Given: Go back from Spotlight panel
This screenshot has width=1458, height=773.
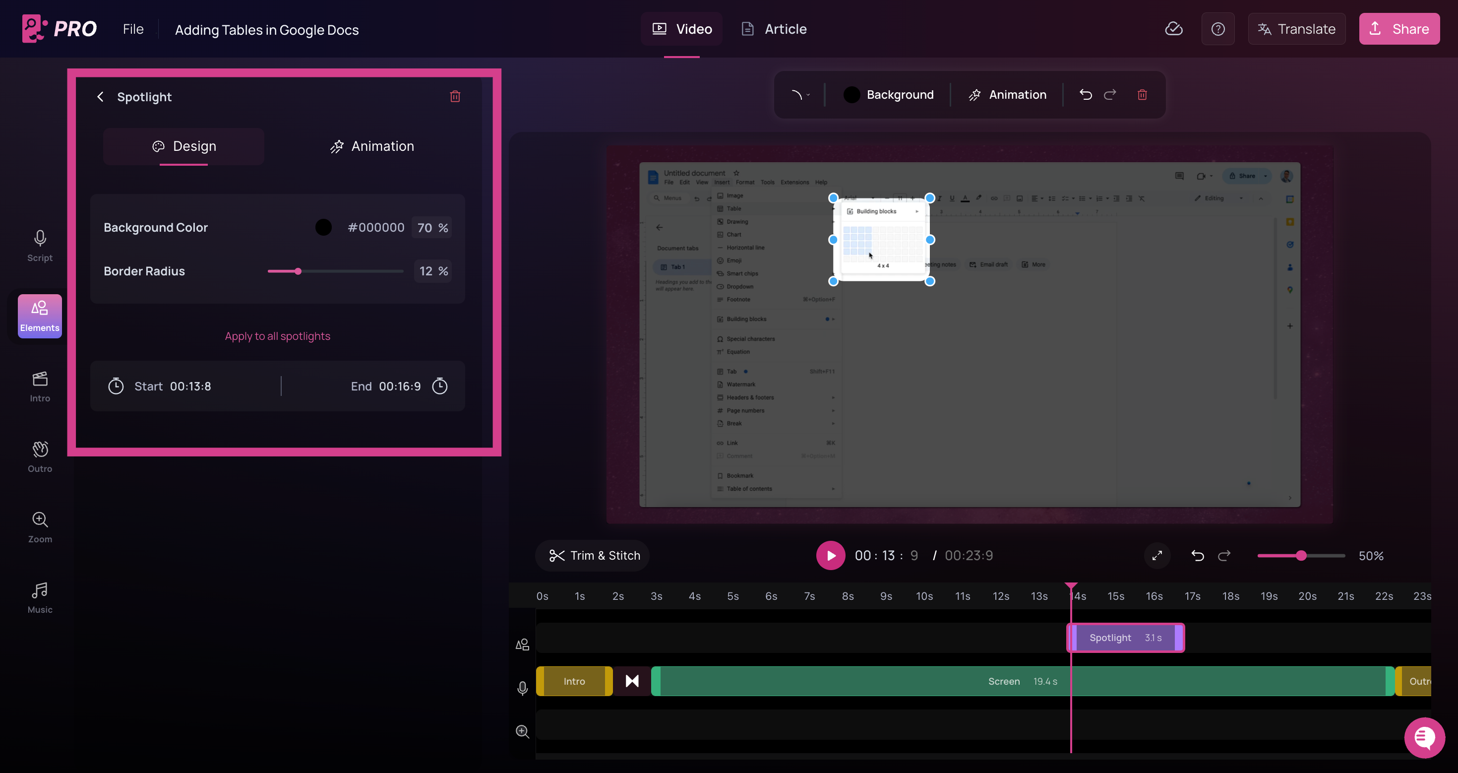Looking at the screenshot, I should [100, 97].
